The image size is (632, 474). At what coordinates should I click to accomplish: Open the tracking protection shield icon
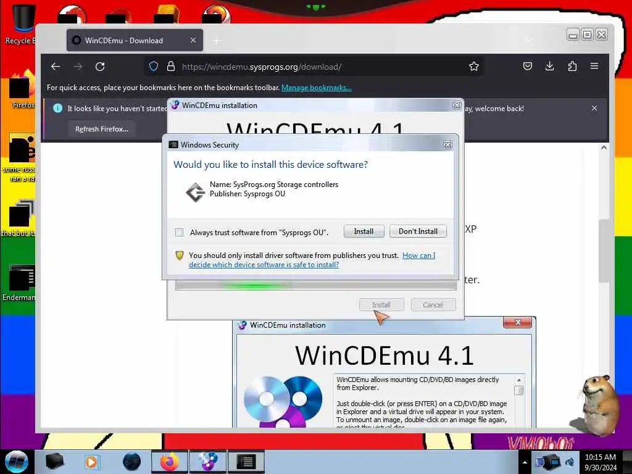pyautogui.click(x=154, y=67)
